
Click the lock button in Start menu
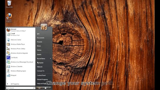click(x=45, y=88)
